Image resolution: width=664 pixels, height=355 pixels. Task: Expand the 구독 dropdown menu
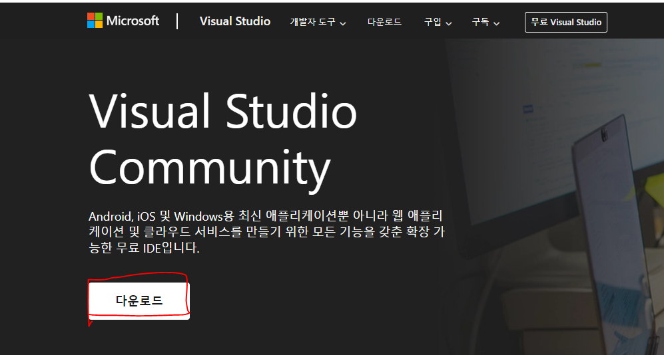[x=486, y=23]
